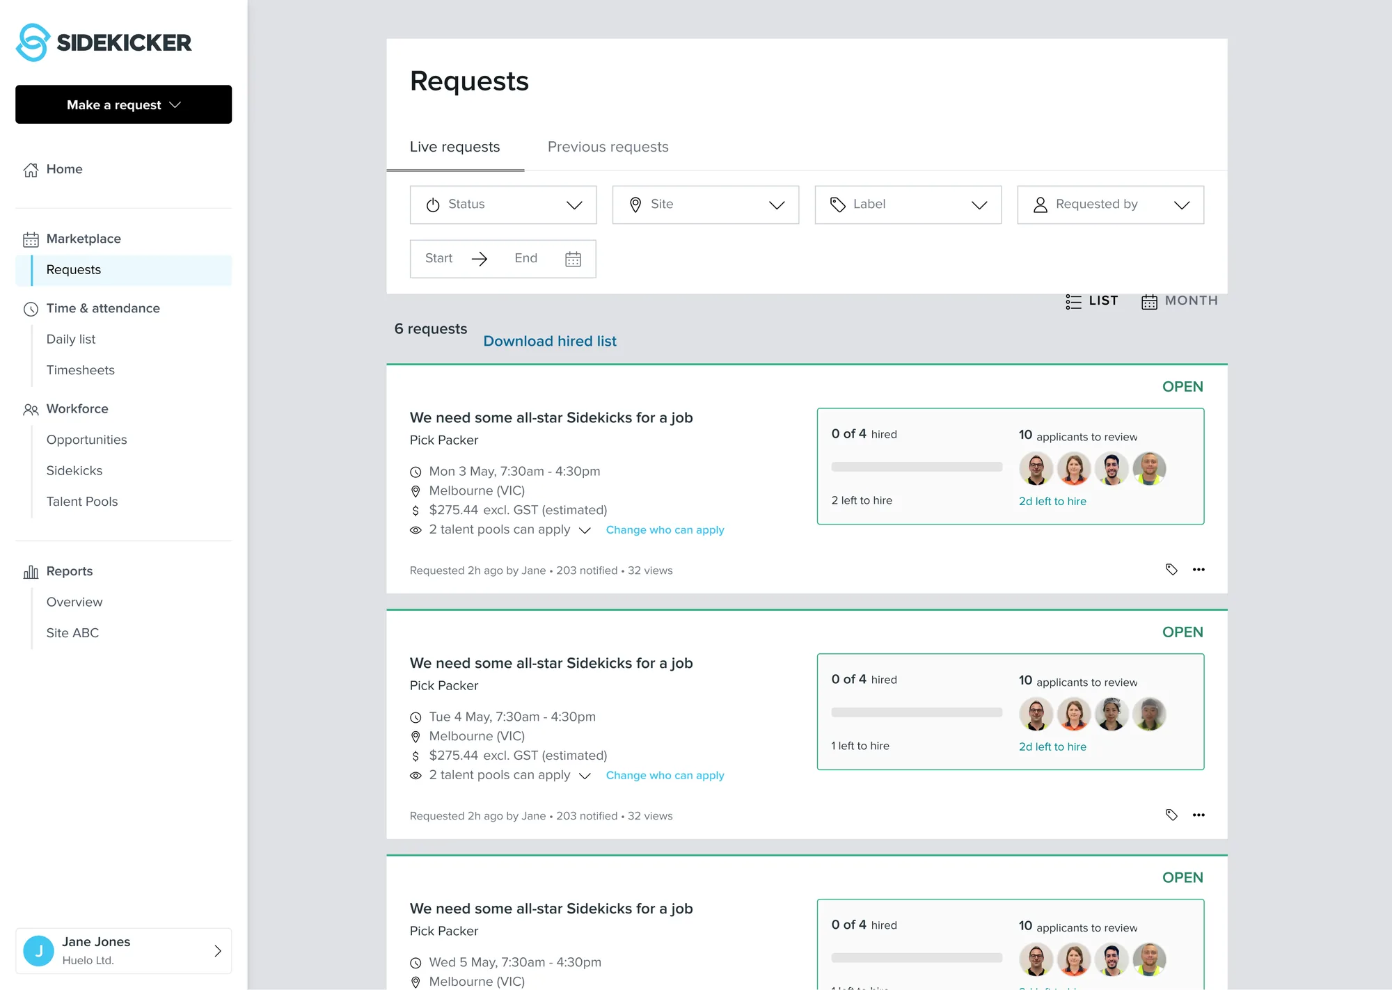
Task: Click Download hired list link
Action: point(550,342)
